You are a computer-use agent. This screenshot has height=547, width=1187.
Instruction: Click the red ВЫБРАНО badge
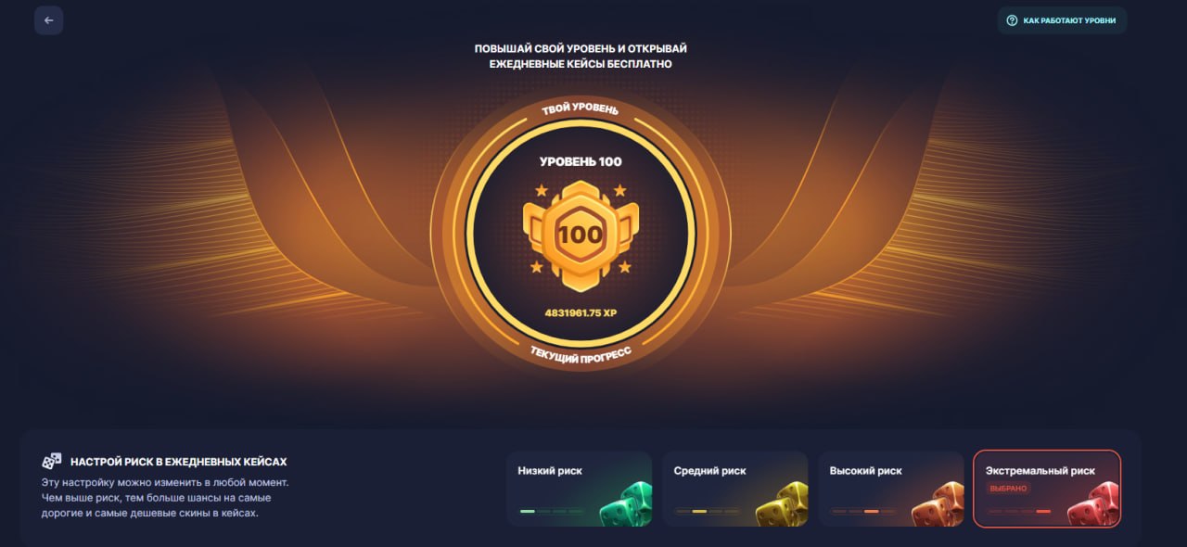tap(1008, 489)
